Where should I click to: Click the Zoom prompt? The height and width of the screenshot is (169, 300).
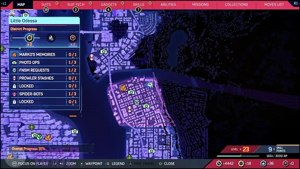64,164
